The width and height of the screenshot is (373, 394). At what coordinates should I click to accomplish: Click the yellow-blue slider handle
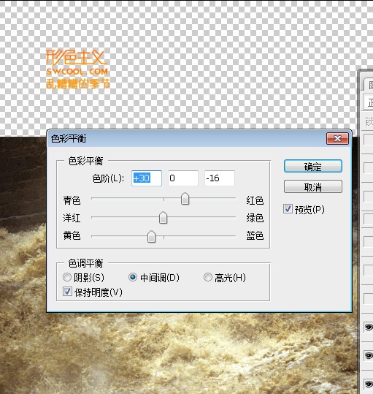[151, 237]
